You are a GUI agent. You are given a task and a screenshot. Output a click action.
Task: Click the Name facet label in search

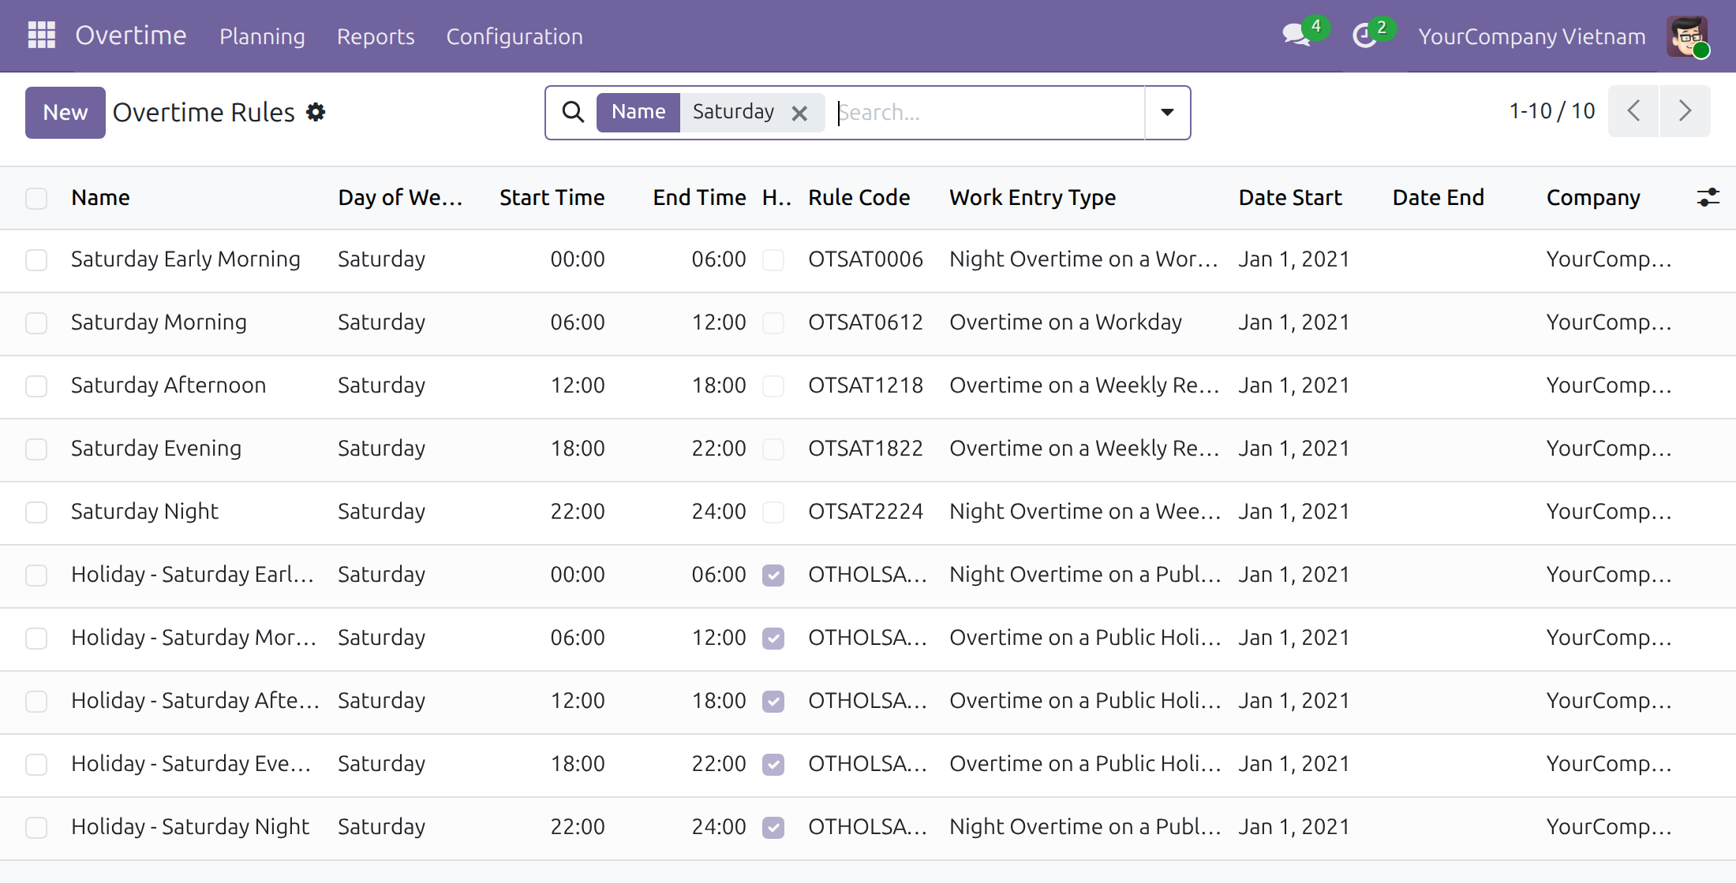pos(638,112)
